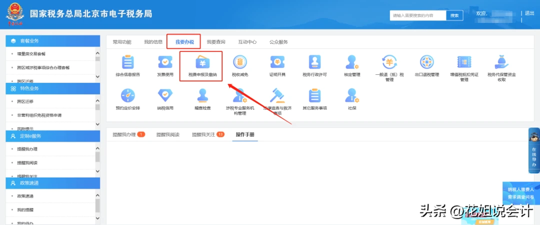The height and width of the screenshot is (225, 540).
Task: Open the 在线导办 assistant widget
Action: point(534,150)
